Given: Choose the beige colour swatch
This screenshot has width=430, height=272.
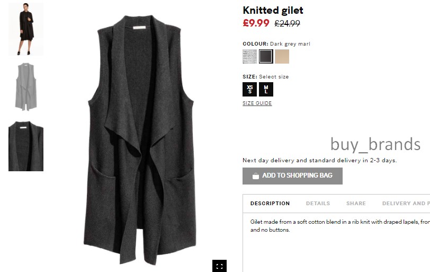Looking at the screenshot, I should [x=282, y=57].
